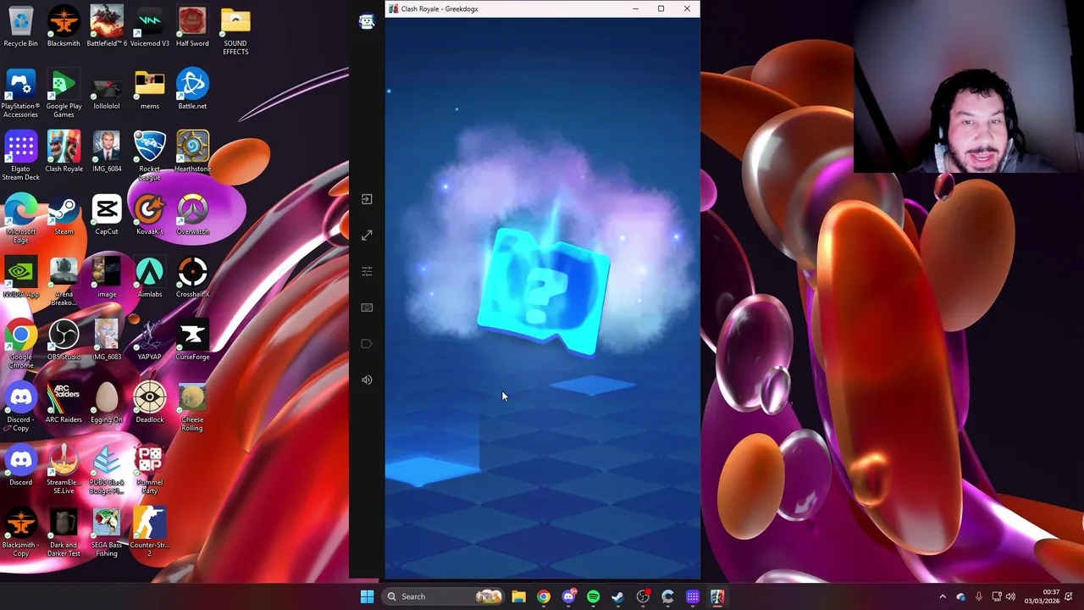The height and width of the screenshot is (610, 1084).
Task: Launch Battle.net from the desktop
Action: 192,91
